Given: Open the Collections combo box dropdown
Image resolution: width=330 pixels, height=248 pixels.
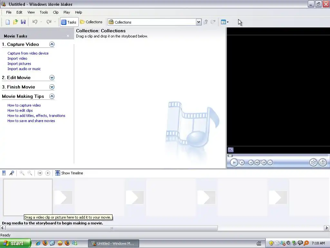Looking at the screenshot, I should [199, 22].
